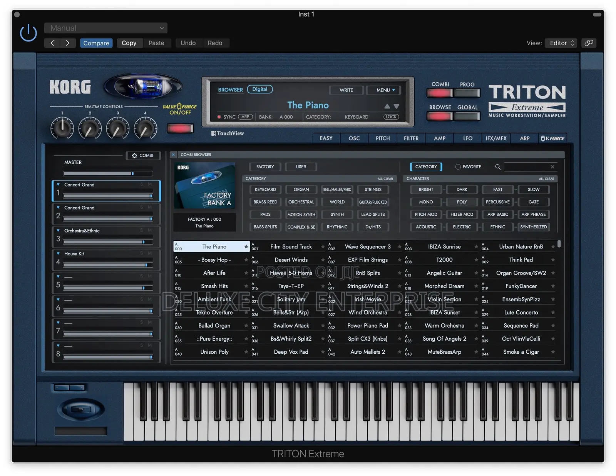Expand timbre 3 Orchestra&Ethnic triangle
The width and height of the screenshot is (616, 476).
(58, 231)
